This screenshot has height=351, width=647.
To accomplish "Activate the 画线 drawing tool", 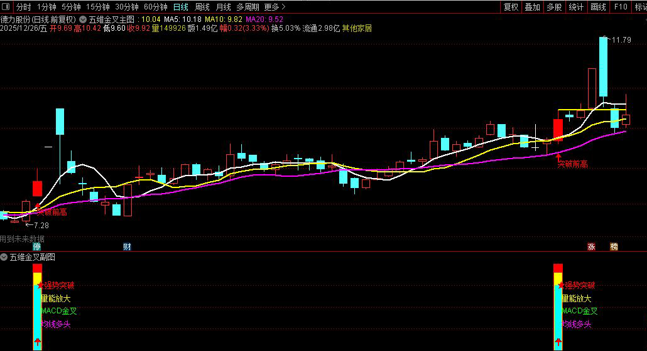I will [x=598, y=7].
